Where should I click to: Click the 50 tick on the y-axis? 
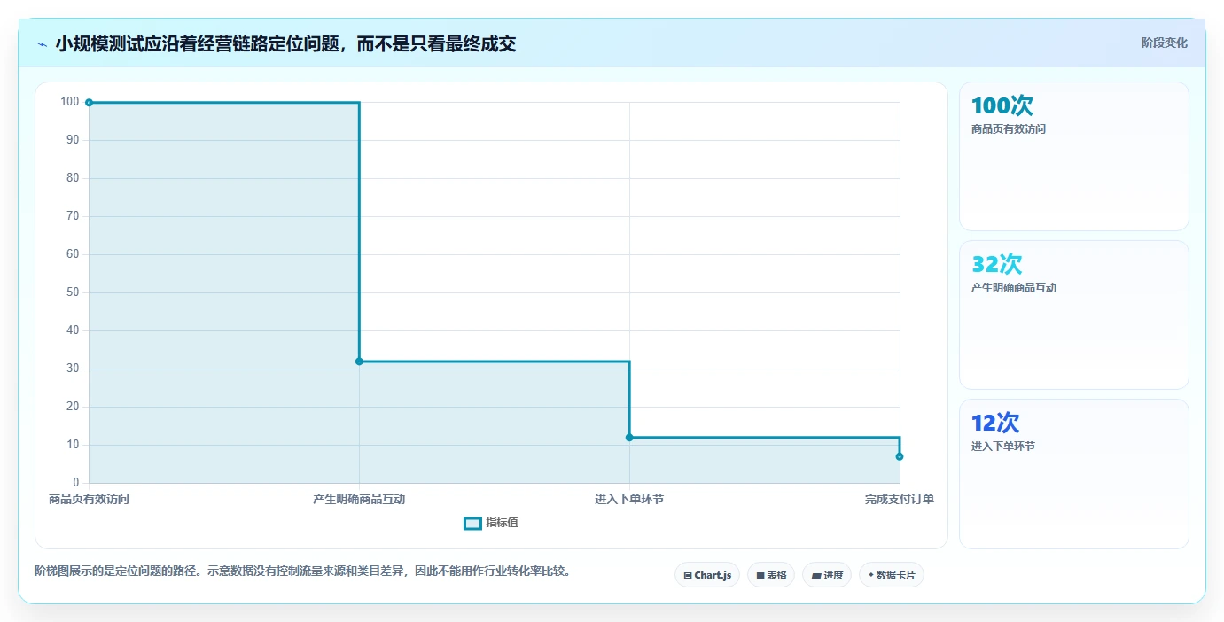pyautogui.click(x=73, y=292)
